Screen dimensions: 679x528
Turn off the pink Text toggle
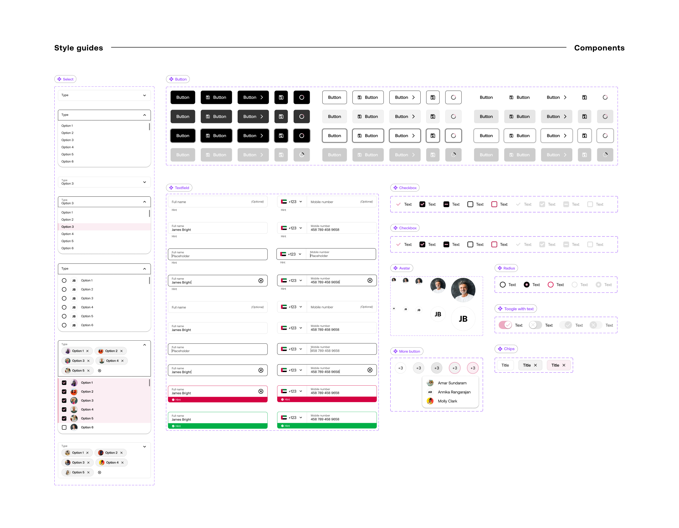[x=505, y=325]
